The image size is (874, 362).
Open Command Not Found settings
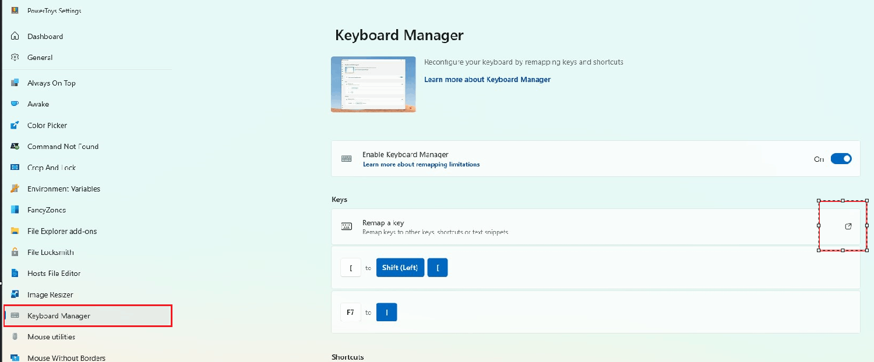pos(63,146)
